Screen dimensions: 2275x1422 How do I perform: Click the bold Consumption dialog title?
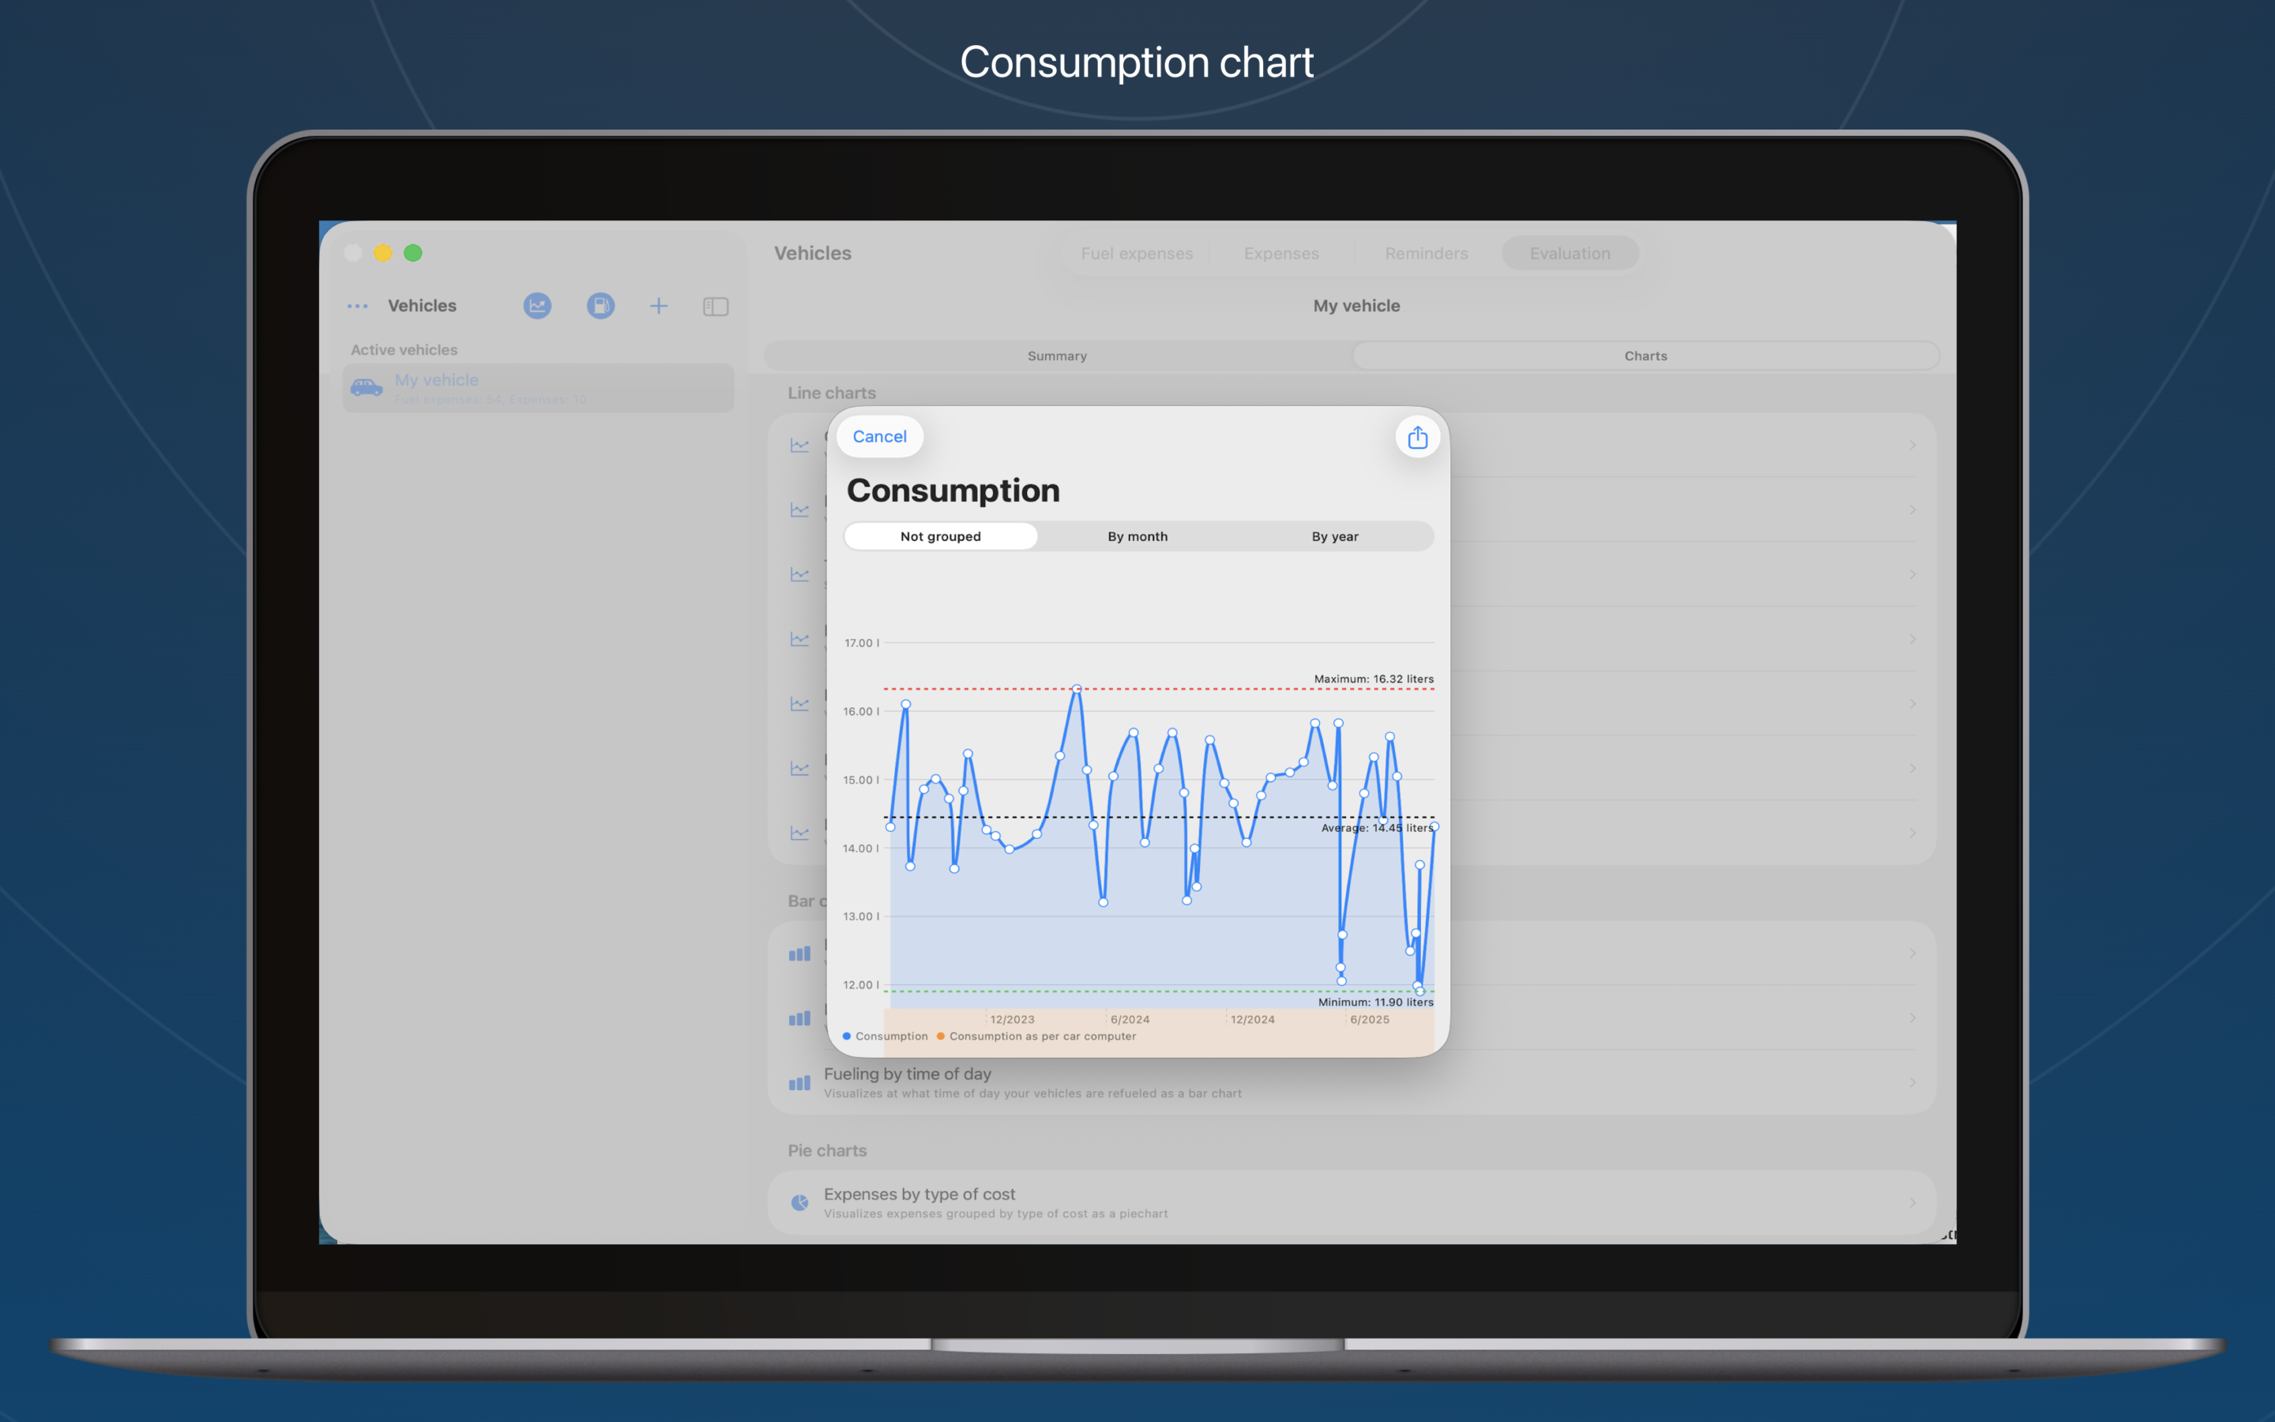click(x=953, y=491)
